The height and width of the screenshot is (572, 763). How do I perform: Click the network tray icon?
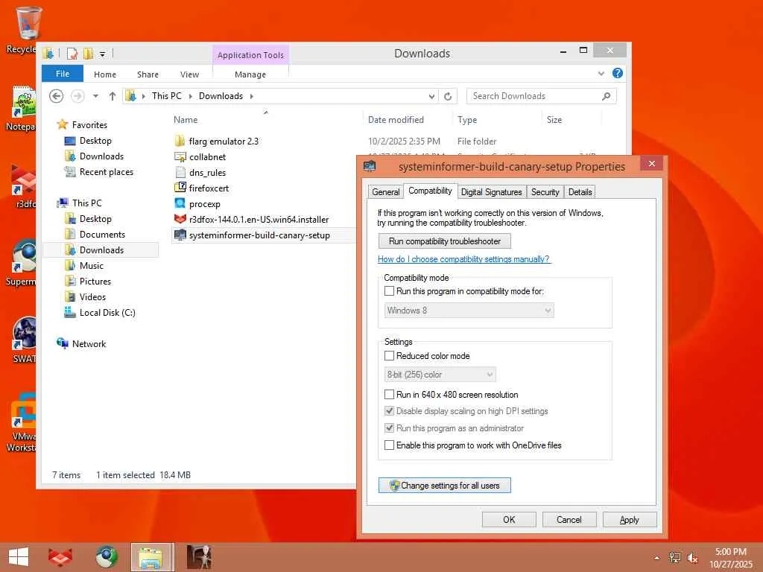click(675, 557)
